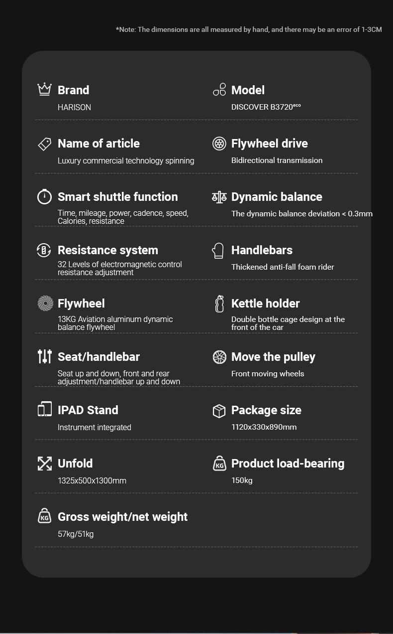This screenshot has height=634, width=393.
Task: Click the Model icon with three circles
Action: (x=219, y=90)
